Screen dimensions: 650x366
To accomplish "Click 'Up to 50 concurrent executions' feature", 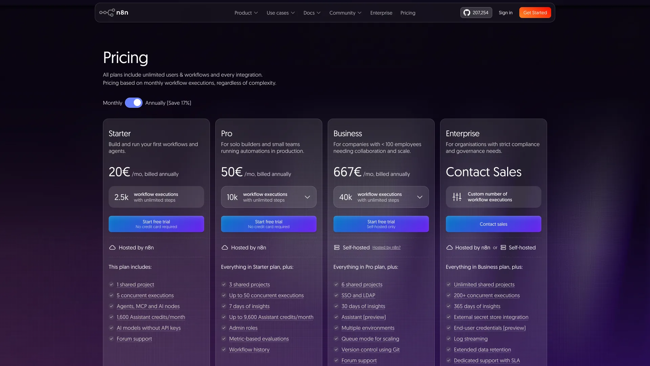I will (x=266, y=296).
